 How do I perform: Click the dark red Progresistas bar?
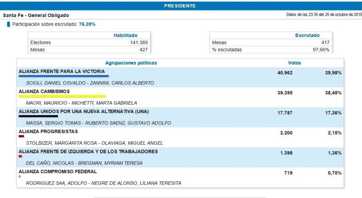[21, 136]
